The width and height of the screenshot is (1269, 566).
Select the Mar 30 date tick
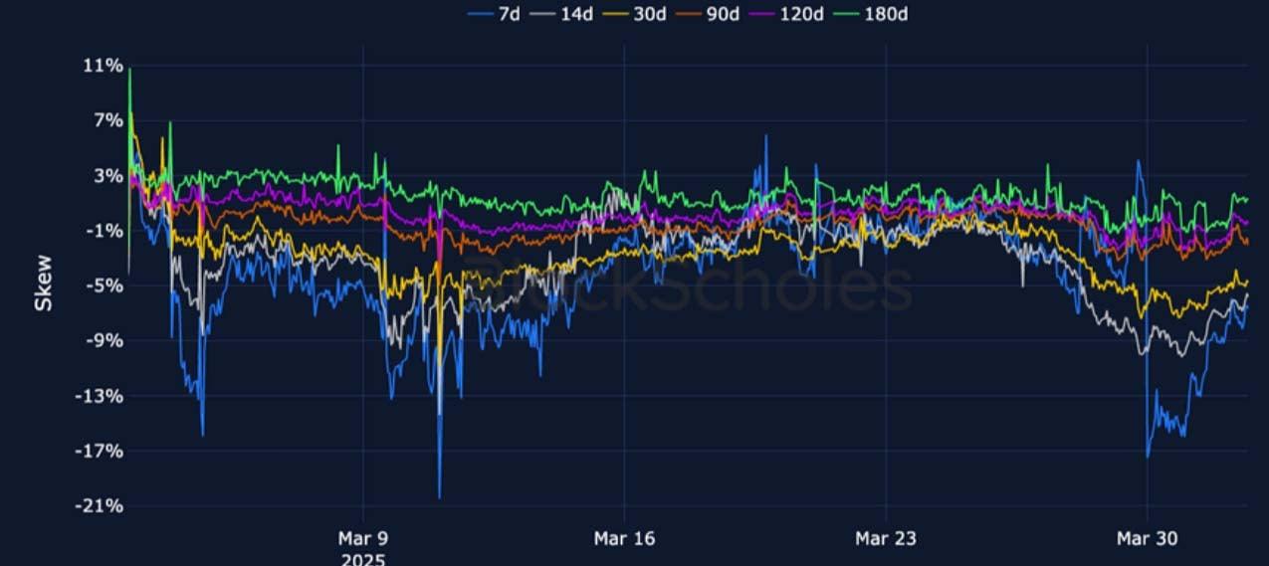[1147, 538]
